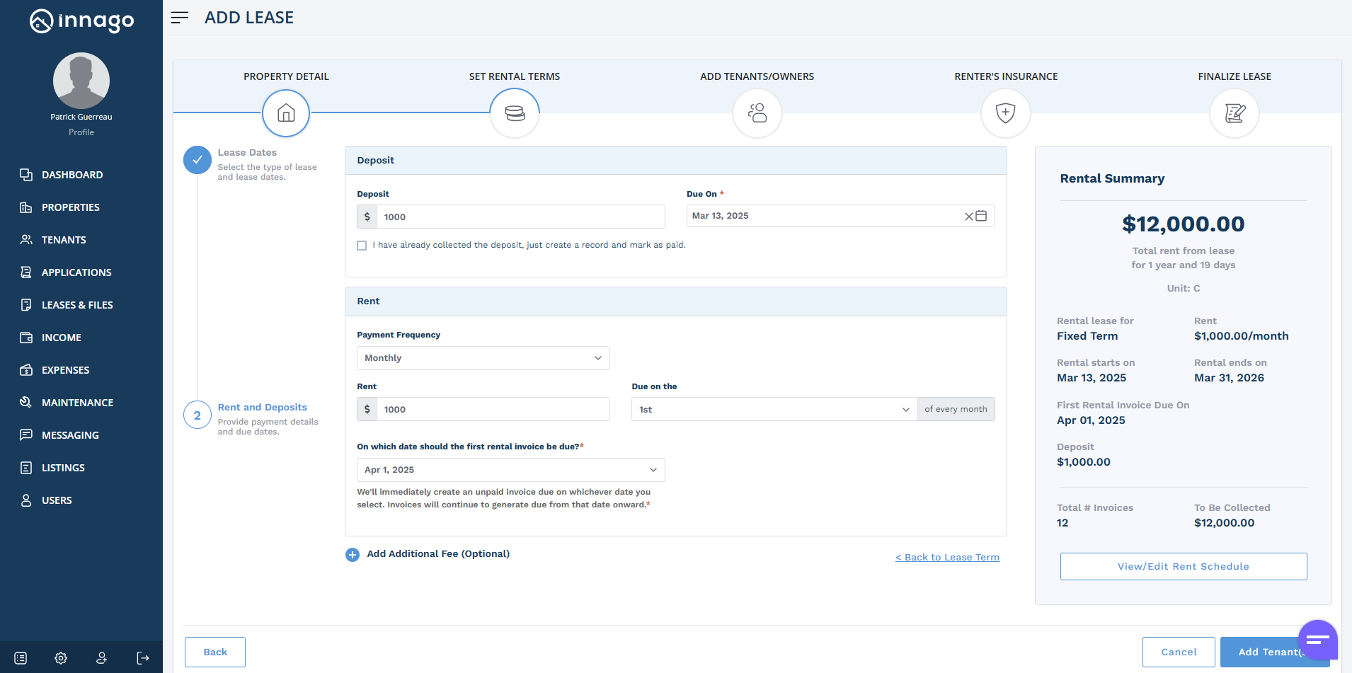Click the View/Edit Rent Schedule button
The image size is (1352, 673).
[x=1183, y=566]
